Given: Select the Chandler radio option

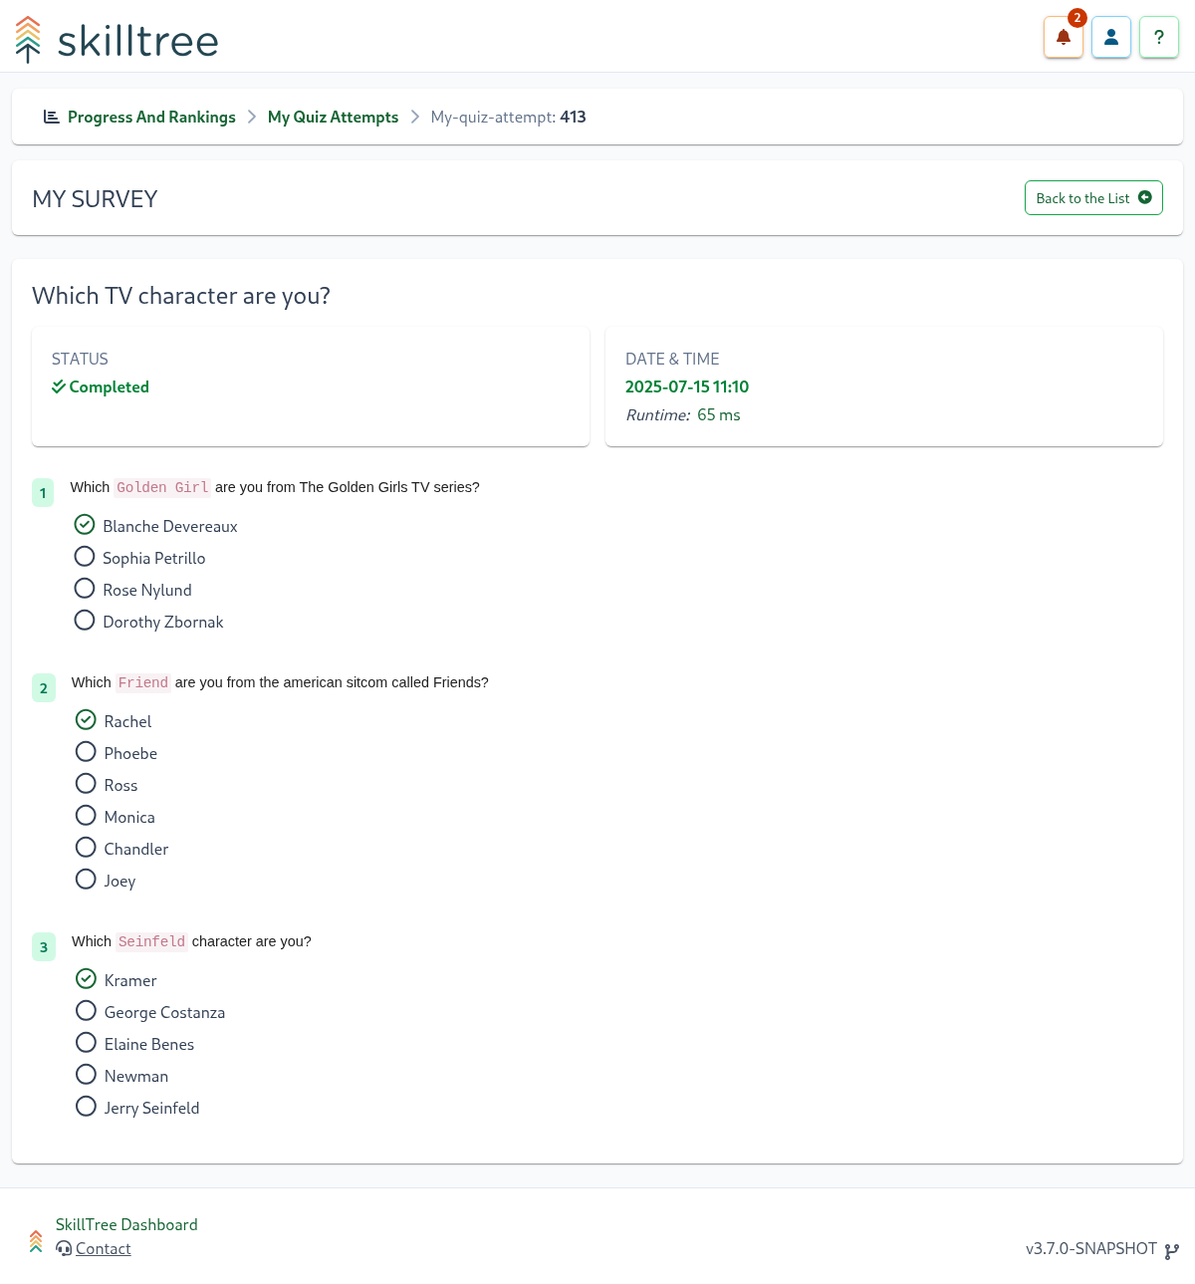Looking at the screenshot, I should 87,847.
